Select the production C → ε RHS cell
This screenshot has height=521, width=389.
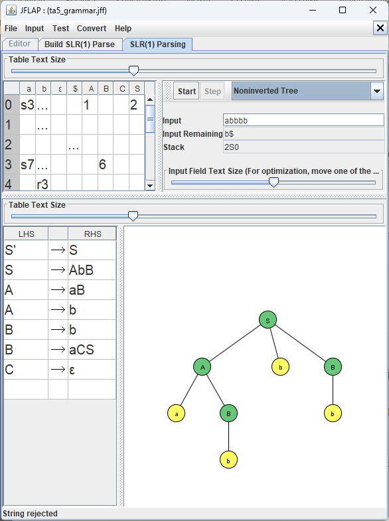click(92, 370)
